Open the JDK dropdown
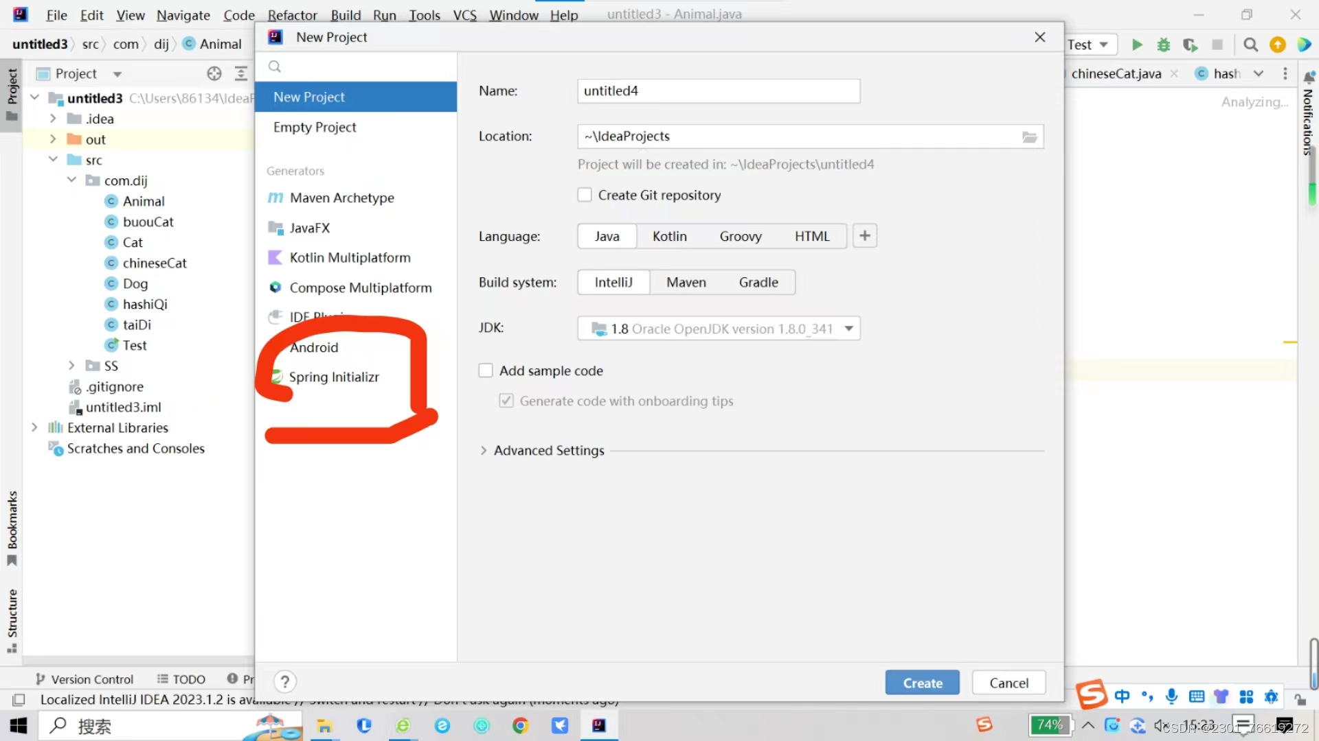Image resolution: width=1319 pixels, height=741 pixels. pyautogui.click(x=849, y=329)
